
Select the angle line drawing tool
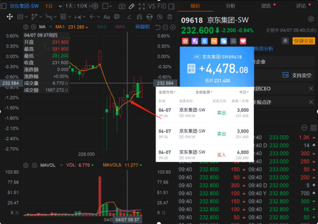pyautogui.click(x=129, y=17)
